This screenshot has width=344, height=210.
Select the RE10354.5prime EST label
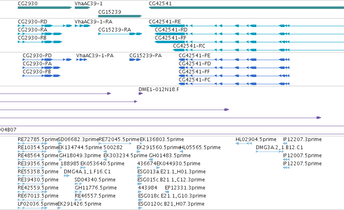pyautogui.click(x=38, y=148)
